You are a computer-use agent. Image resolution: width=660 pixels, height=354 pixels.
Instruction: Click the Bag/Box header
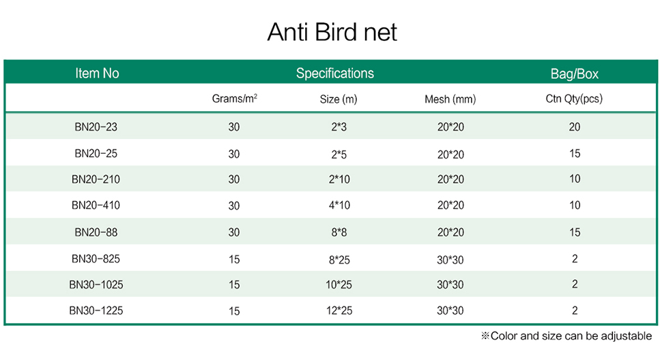coord(575,74)
